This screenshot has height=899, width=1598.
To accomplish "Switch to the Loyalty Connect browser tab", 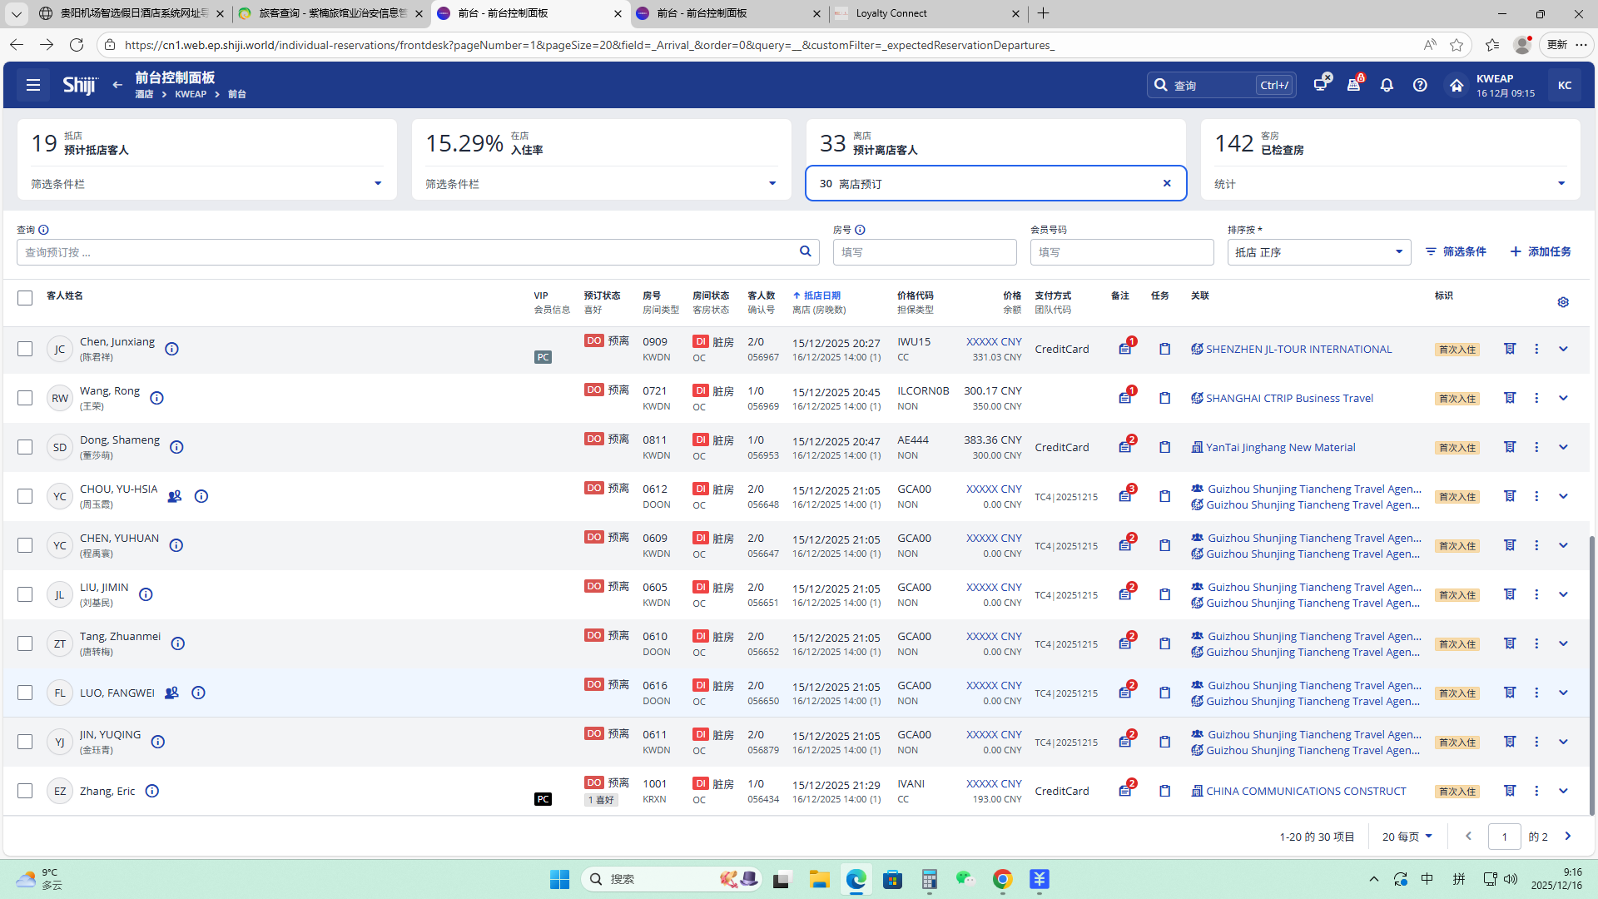I will [x=891, y=13].
